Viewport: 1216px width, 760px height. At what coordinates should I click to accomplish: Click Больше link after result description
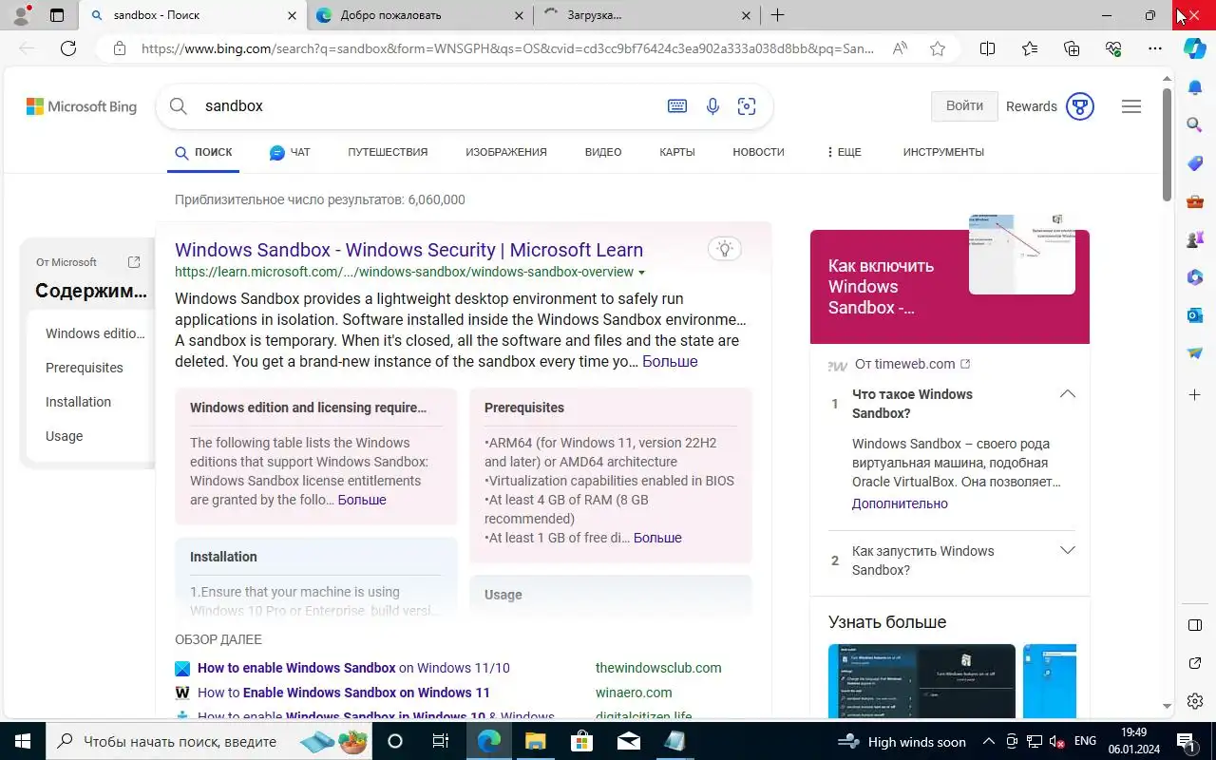tap(670, 362)
